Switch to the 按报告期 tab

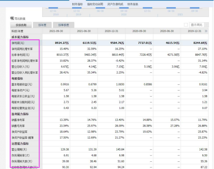[x=21, y=25]
